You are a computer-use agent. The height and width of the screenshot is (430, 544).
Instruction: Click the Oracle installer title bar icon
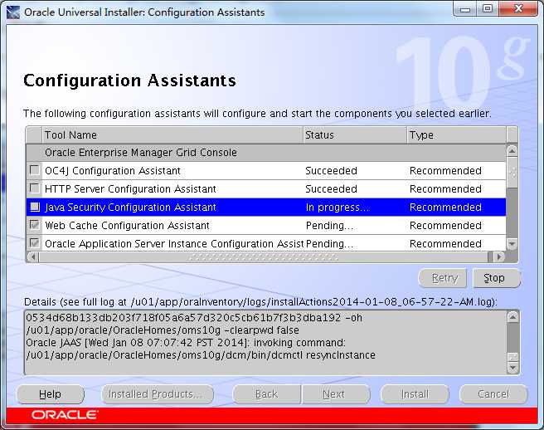click(12, 12)
